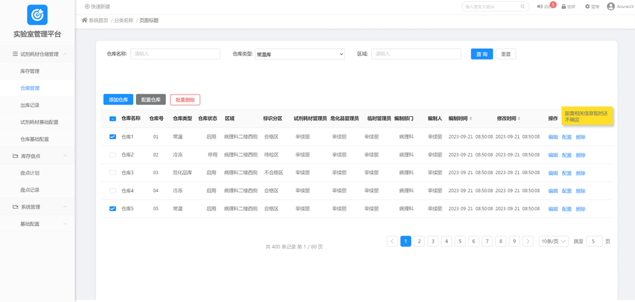The height and width of the screenshot is (302, 635).
Task: Go to previous page arrow
Action: click(x=392, y=241)
